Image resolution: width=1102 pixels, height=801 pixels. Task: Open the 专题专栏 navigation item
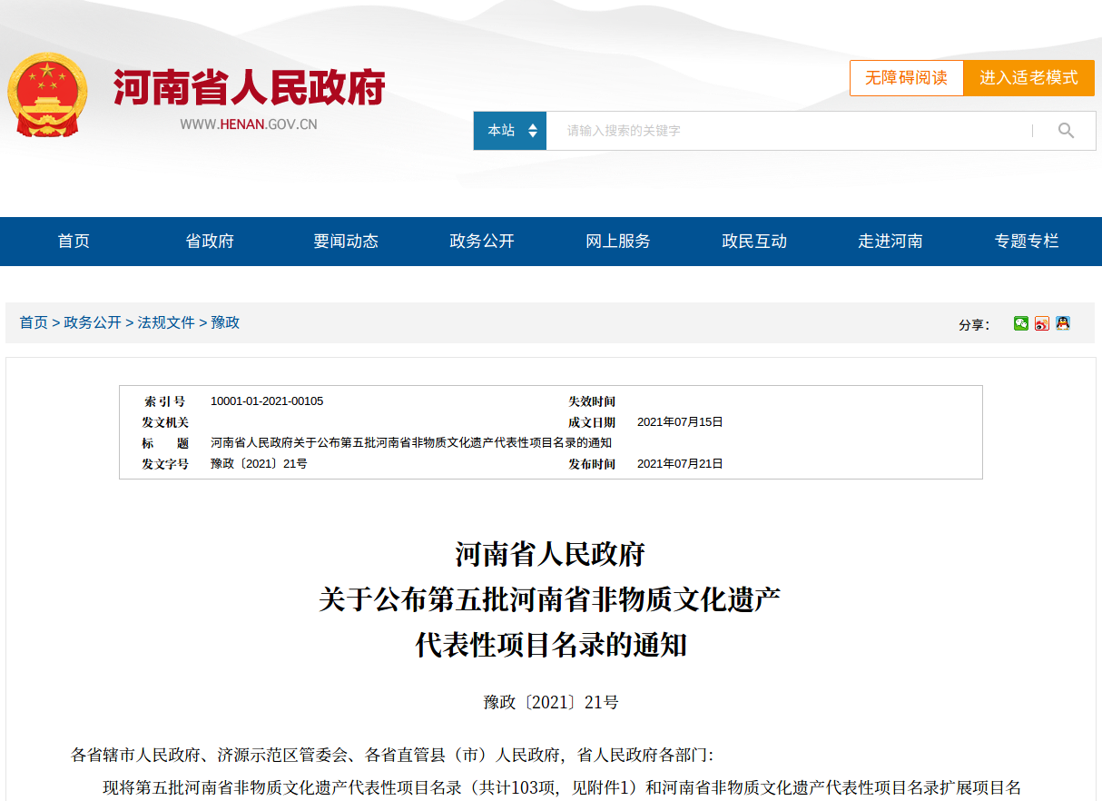click(x=1027, y=242)
